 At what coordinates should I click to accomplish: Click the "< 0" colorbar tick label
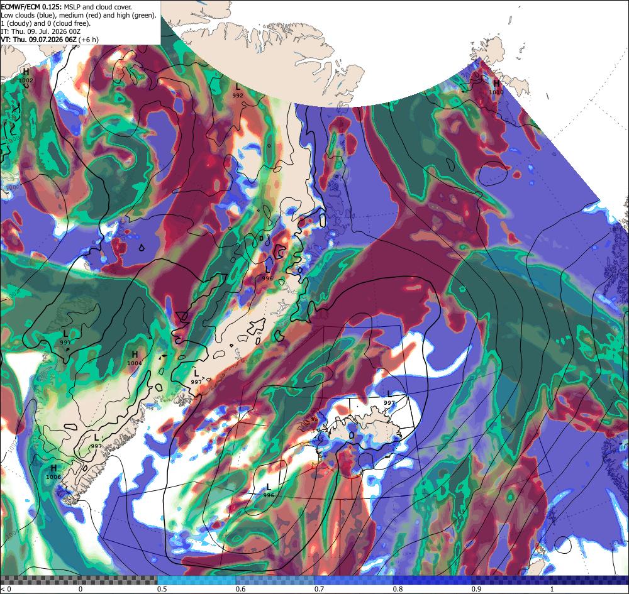[x=6, y=589]
